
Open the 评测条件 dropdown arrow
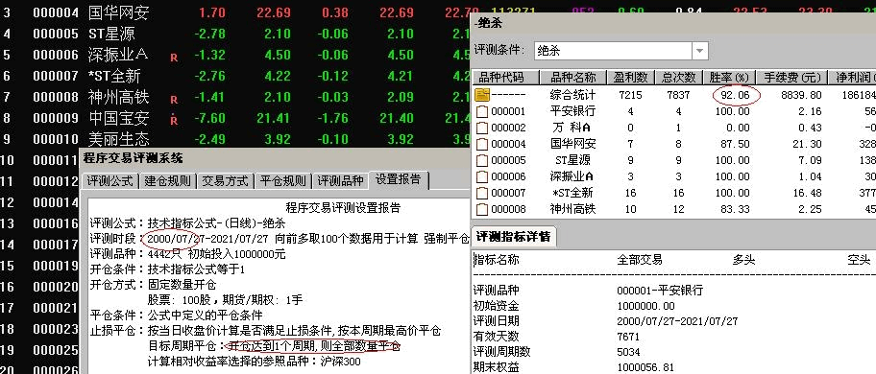[x=700, y=51]
